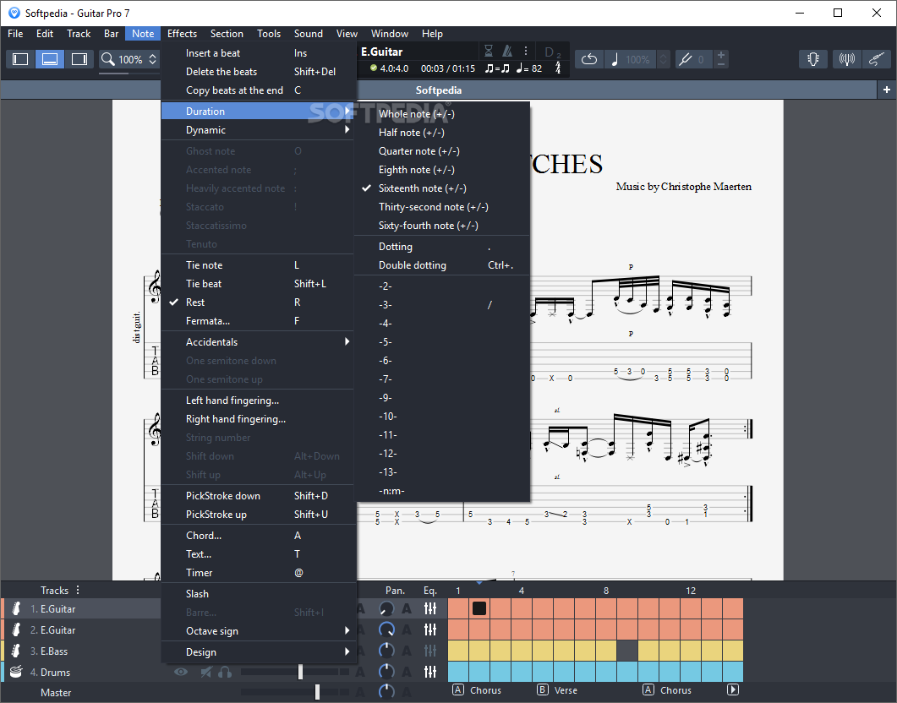Expand the Octave sign submenu
The width and height of the screenshot is (897, 703).
(257, 631)
